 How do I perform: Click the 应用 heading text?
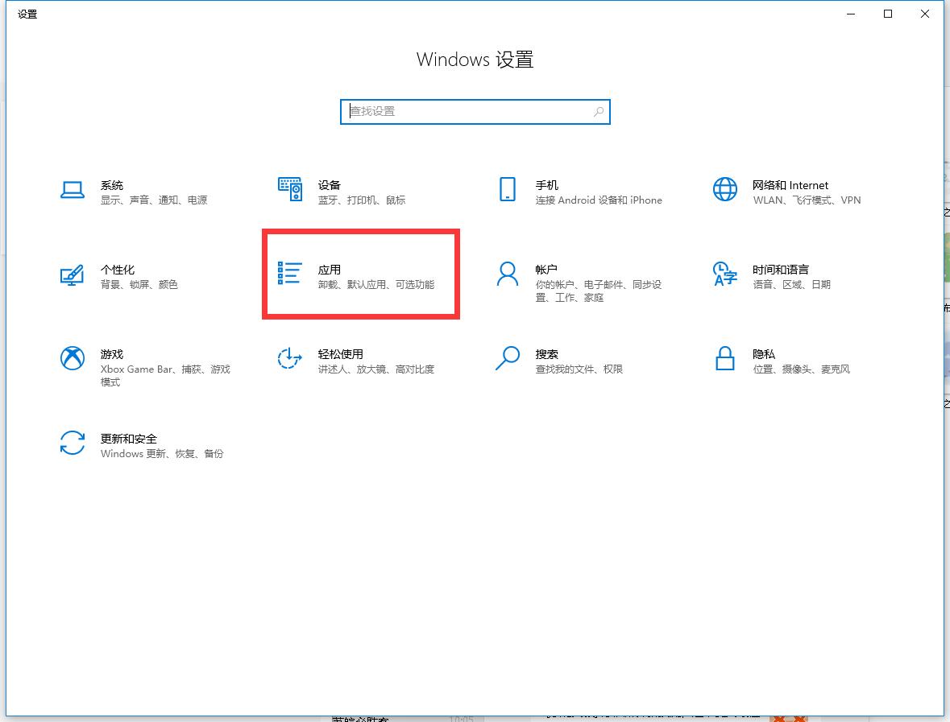329,270
